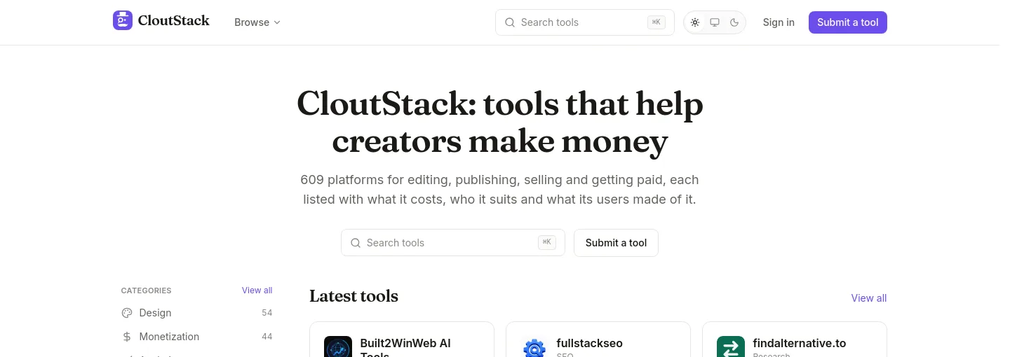Click the white Submit a tool button

pos(616,243)
